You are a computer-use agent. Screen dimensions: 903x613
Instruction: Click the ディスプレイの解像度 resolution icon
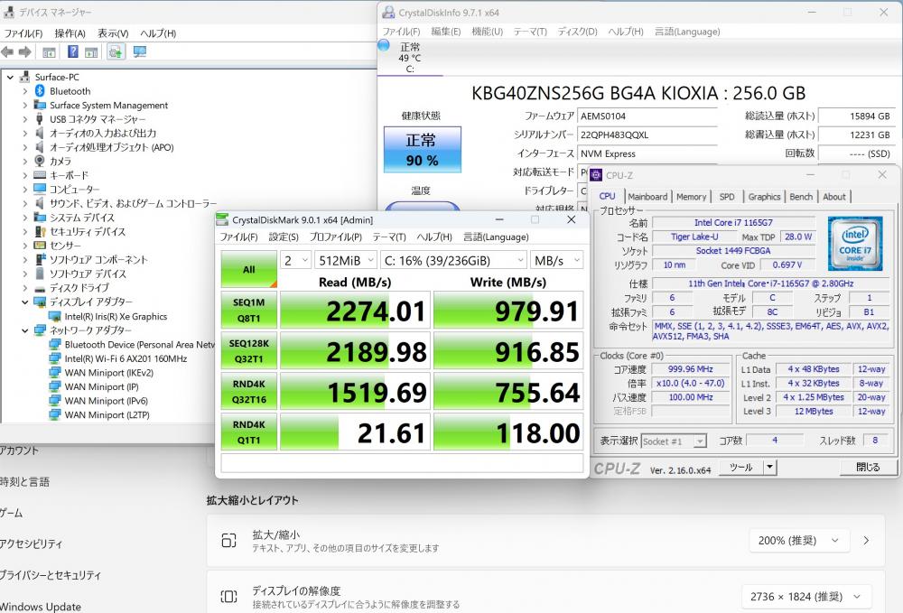pyautogui.click(x=229, y=597)
